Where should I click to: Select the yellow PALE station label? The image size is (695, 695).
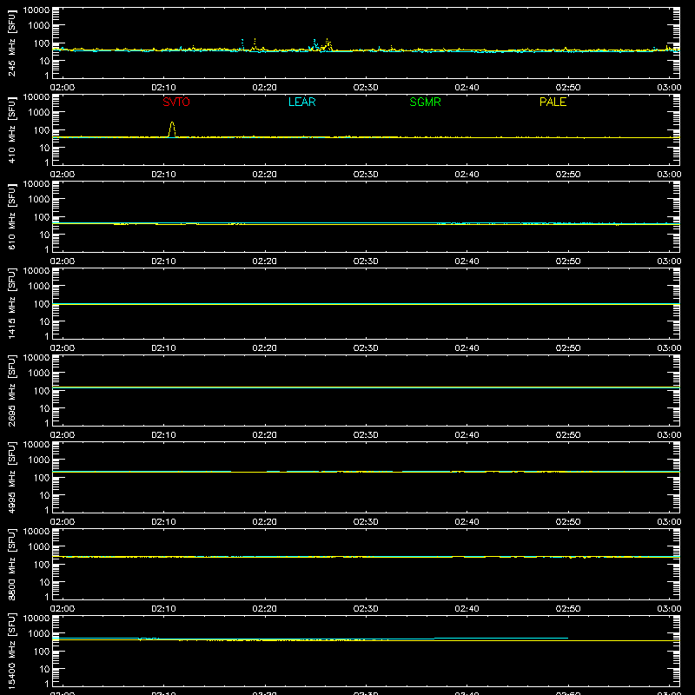[553, 102]
